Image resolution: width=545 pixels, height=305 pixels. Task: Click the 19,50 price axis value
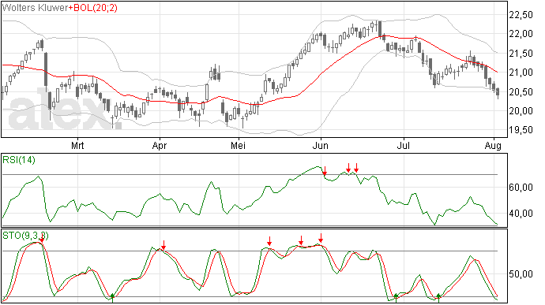521,130
